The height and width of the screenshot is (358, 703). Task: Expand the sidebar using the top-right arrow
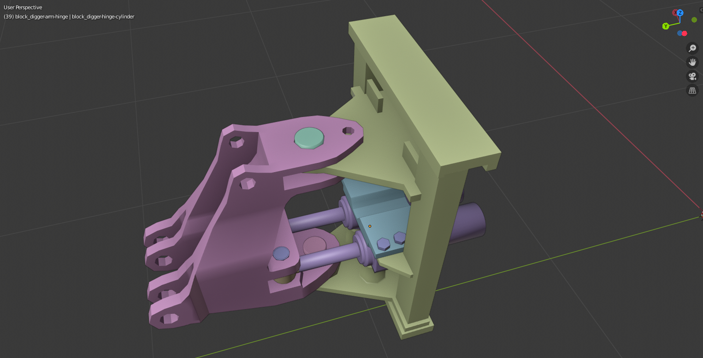tap(701, 10)
